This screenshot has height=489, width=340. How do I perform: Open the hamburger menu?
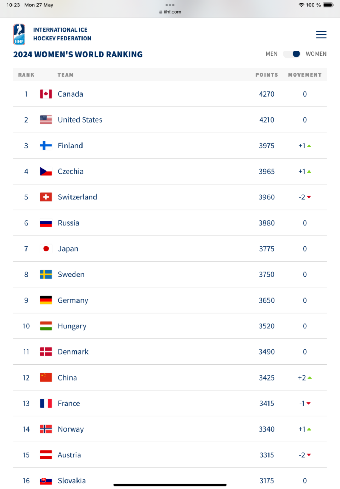[321, 34]
